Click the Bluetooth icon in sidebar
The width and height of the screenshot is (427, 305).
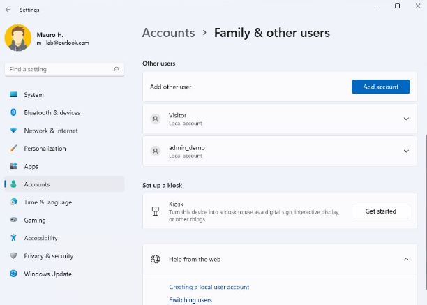pyautogui.click(x=13, y=112)
